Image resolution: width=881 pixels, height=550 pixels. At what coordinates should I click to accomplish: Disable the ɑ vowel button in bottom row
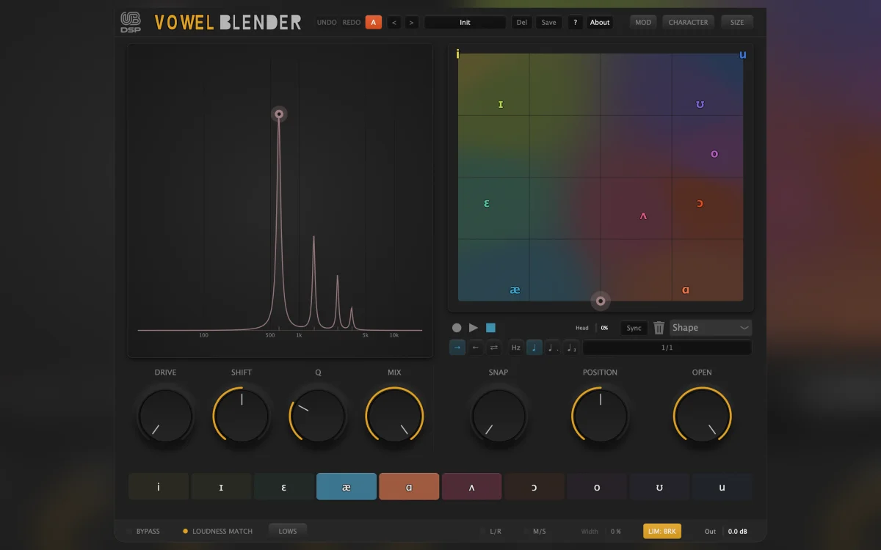[x=409, y=487]
